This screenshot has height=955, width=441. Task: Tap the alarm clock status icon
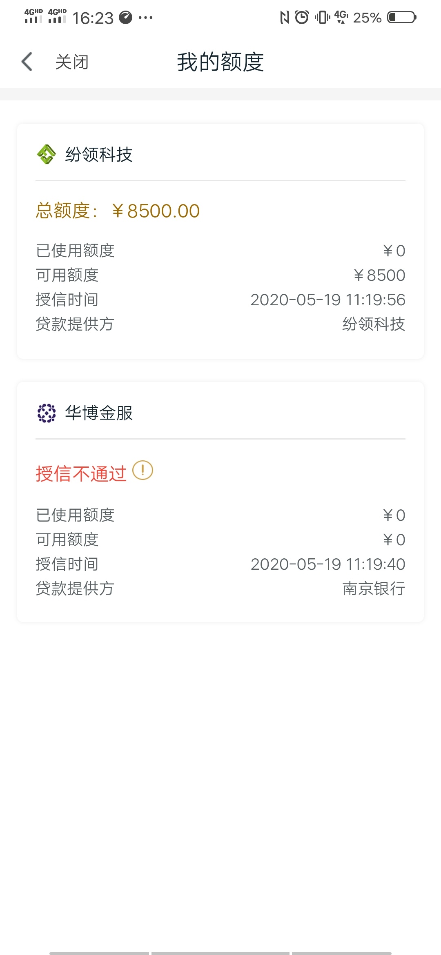click(302, 18)
